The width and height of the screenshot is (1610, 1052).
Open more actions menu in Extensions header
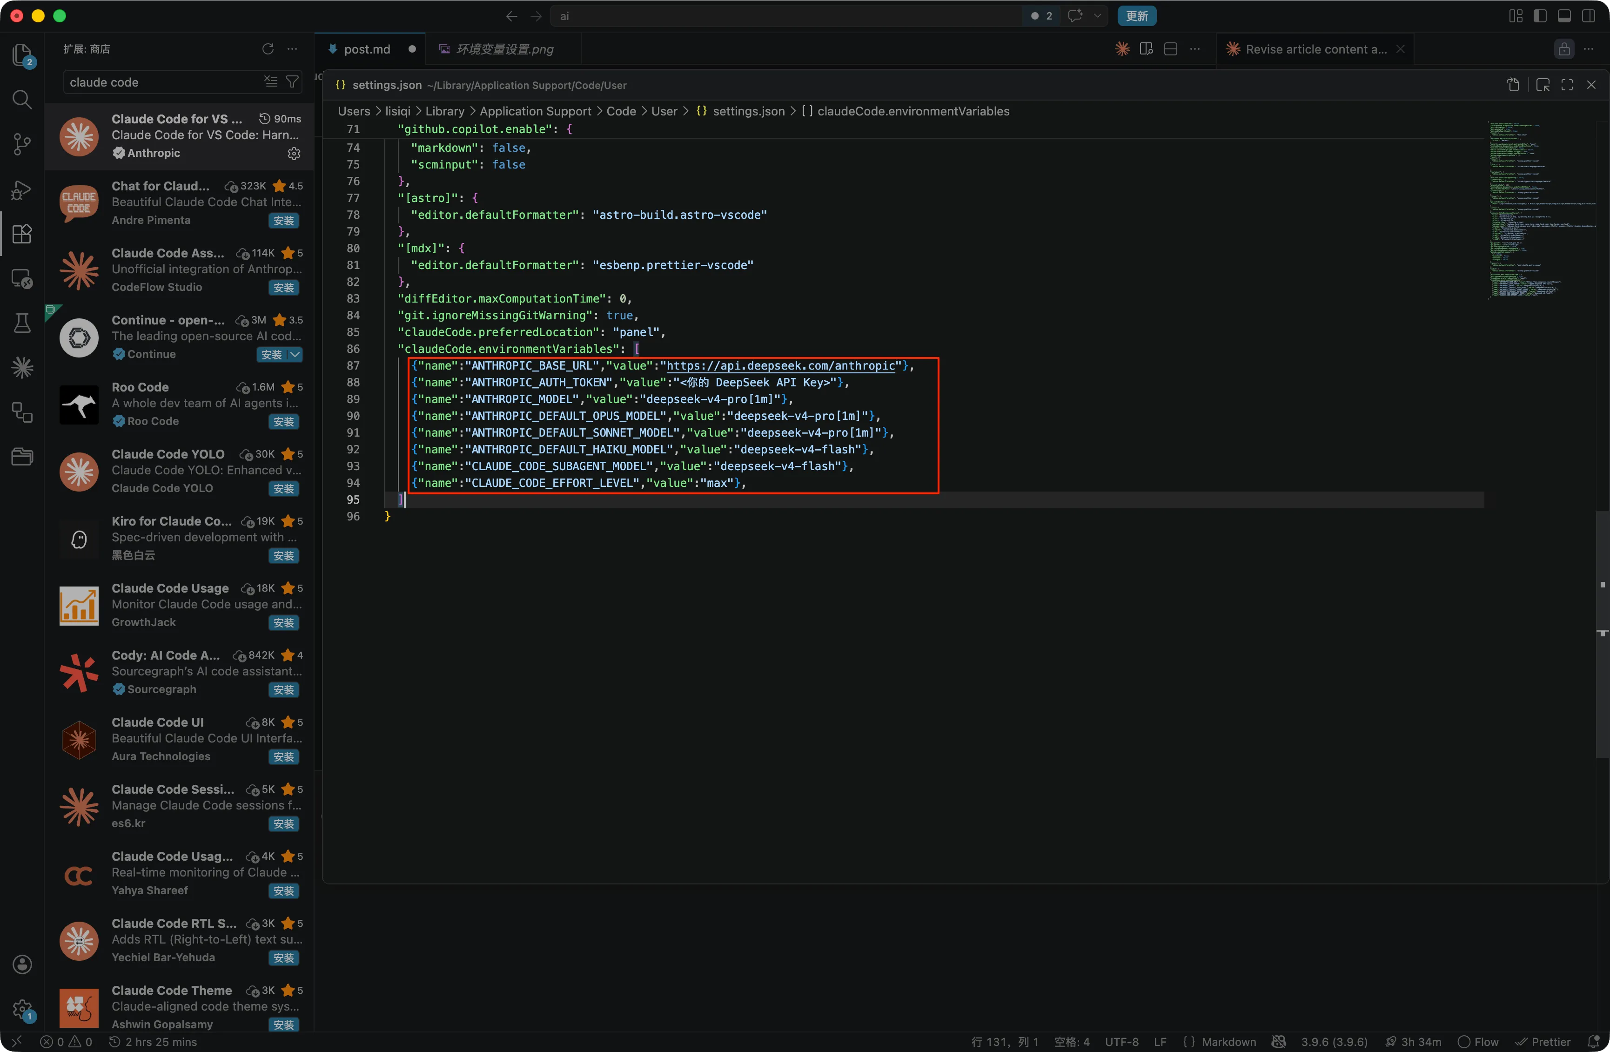click(x=292, y=49)
